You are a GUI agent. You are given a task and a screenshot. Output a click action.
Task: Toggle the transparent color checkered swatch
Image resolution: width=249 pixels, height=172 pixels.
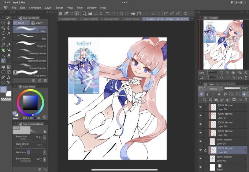tap(6, 99)
